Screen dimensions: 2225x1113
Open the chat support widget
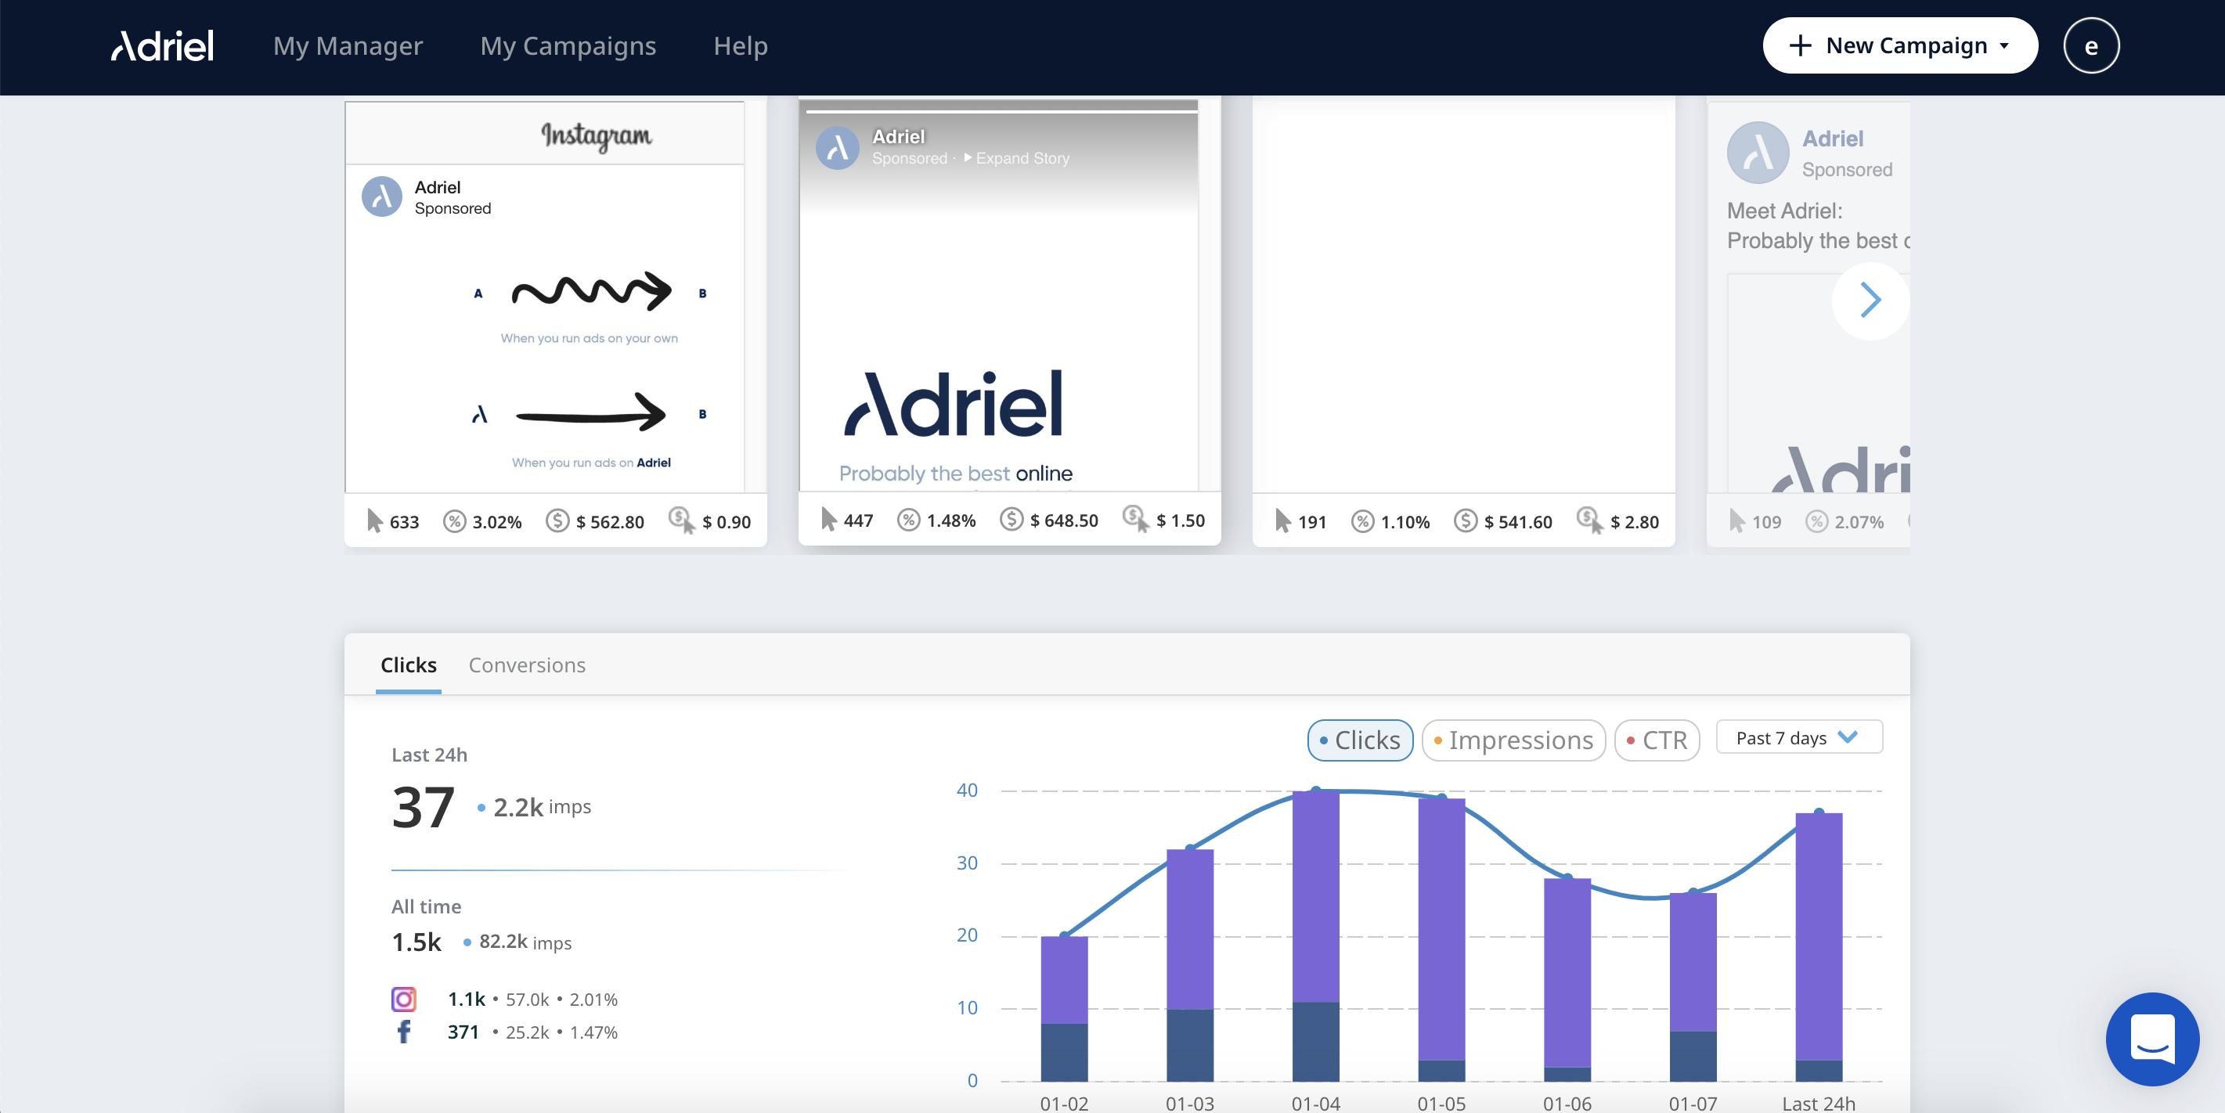point(2151,1039)
